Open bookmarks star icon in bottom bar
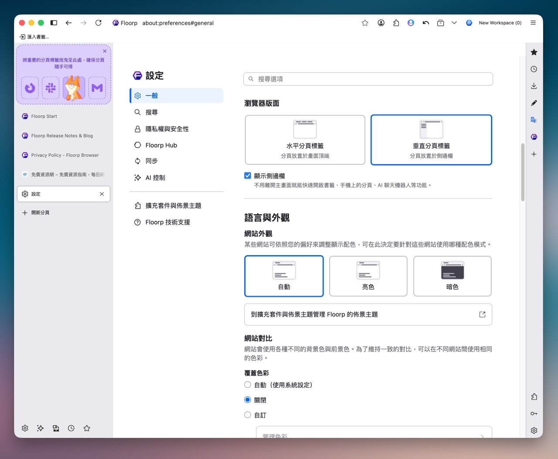This screenshot has width=558, height=459. (87, 428)
